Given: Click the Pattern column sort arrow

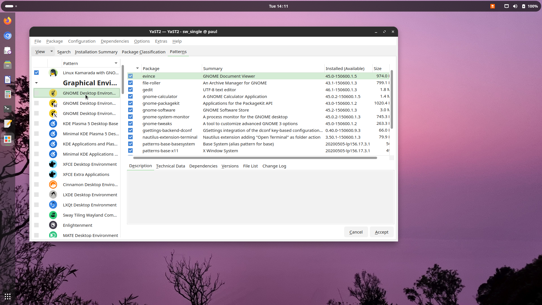Looking at the screenshot, I should click(116, 63).
